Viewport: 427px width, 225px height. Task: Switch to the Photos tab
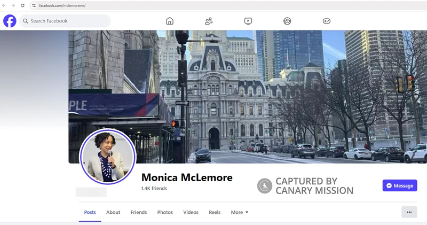click(165, 212)
